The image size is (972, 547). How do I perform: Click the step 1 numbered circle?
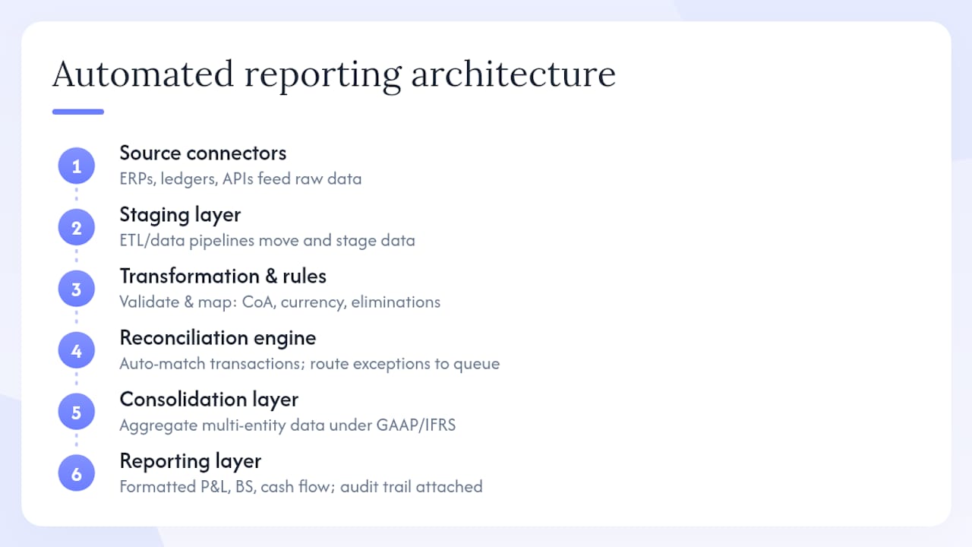coord(76,166)
